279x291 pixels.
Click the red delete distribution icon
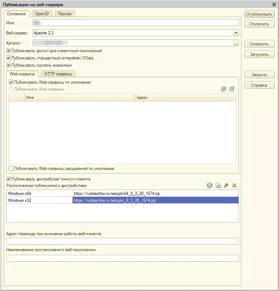click(234, 185)
